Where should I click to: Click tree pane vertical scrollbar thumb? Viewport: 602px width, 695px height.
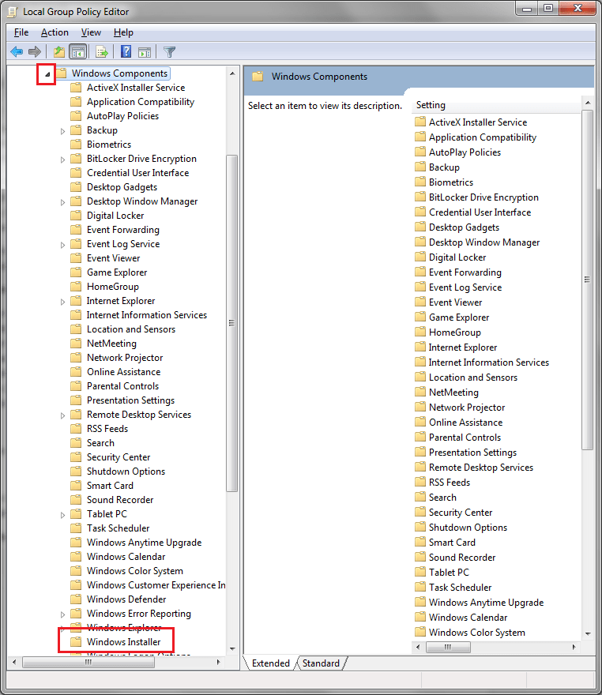point(231,323)
